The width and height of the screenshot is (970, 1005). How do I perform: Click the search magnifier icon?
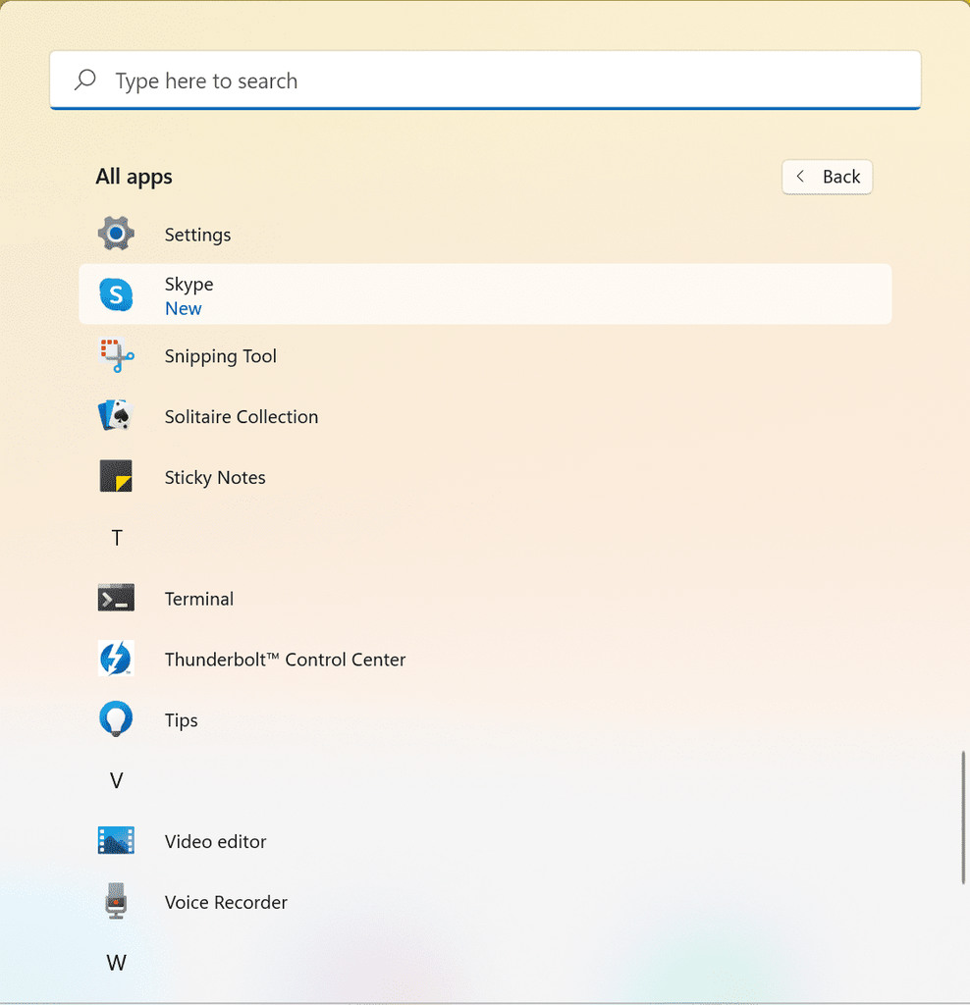pyautogui.click(x=85, y=80)
